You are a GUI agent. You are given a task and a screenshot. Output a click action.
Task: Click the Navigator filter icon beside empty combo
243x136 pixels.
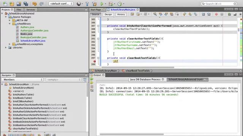point(85,80)
